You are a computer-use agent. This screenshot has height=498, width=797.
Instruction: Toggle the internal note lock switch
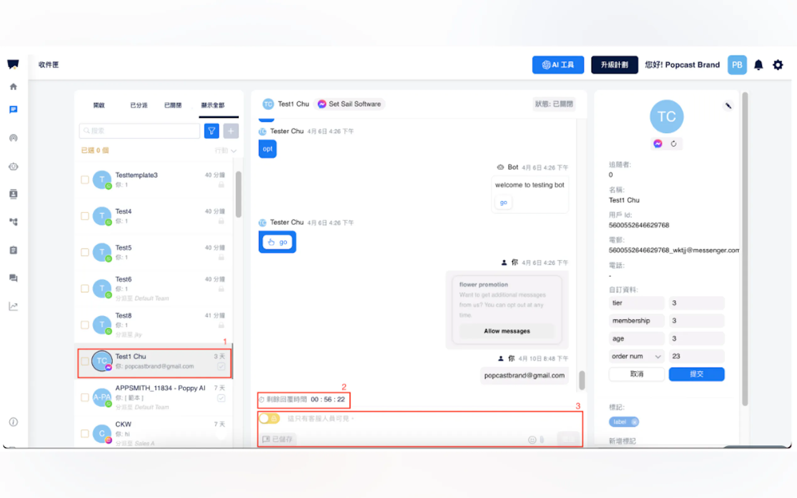point(269,418)
